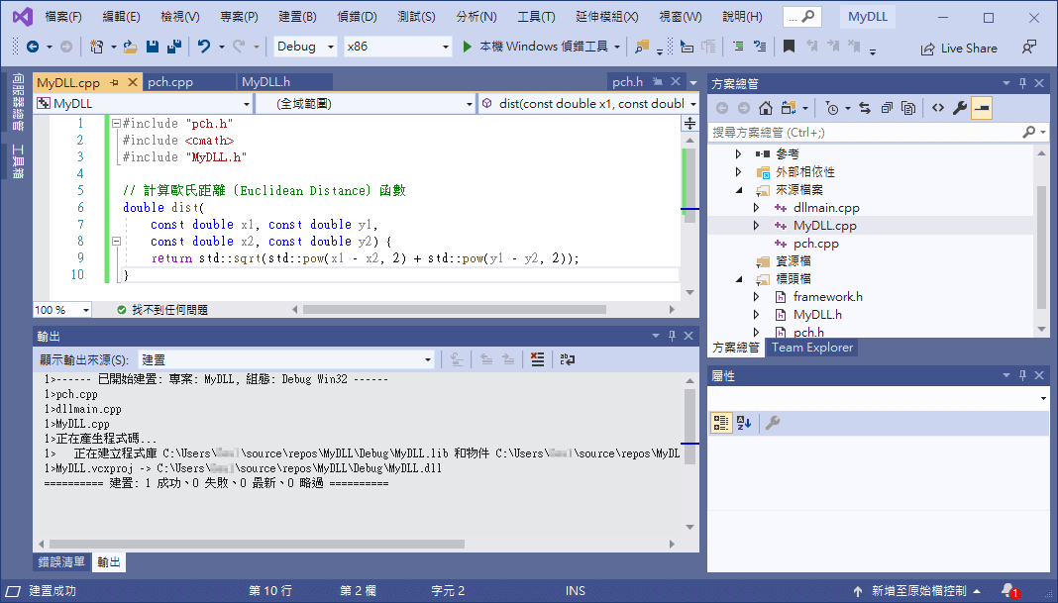Click 新增至原始檔控制 in status bar
Viewport: 1058px width, 603px height.
(917, 591)
